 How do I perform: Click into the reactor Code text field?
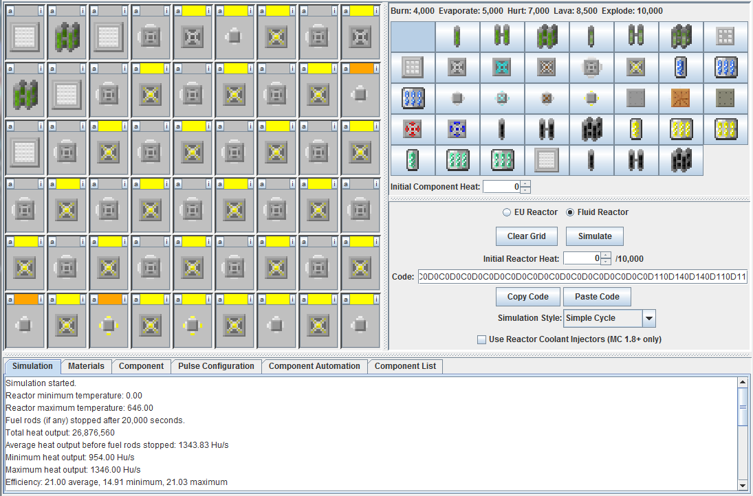pos(582,277)
